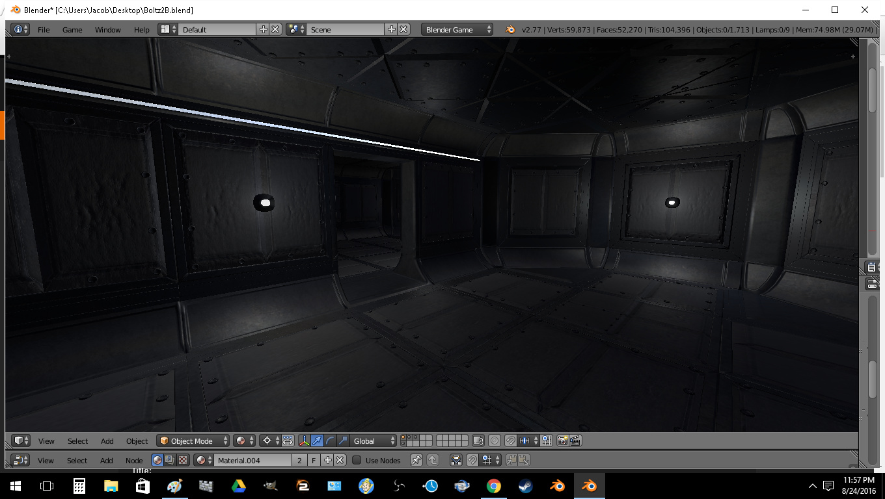Open Node editor's Add menu
This screenshot has width=885, height=499.
click(x=107, y=461)
